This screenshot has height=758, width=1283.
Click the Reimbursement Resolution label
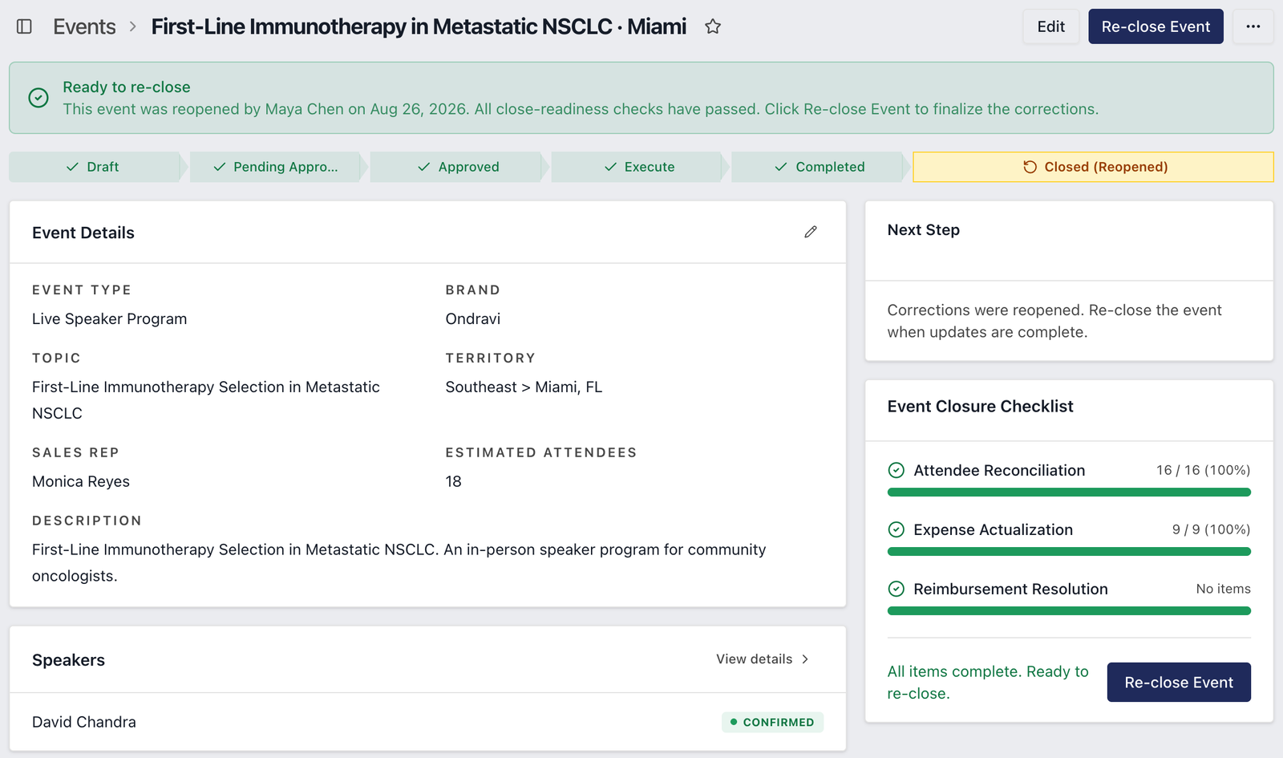pyautogui.click(x=1010, y=589)
